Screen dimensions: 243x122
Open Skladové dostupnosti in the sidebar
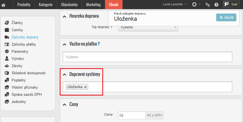point(28,73)
